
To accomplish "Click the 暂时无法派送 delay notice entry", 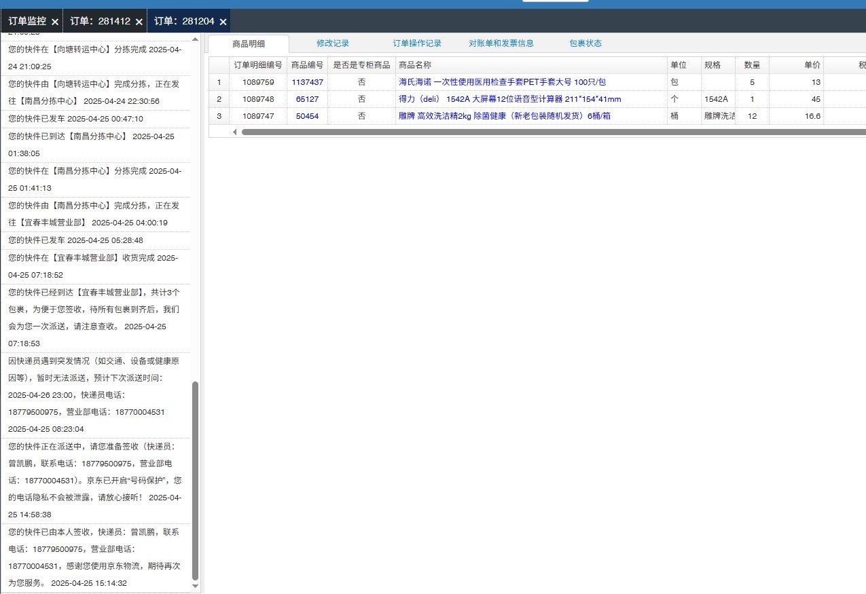I will pyautogui.click(x=95, y=395).
